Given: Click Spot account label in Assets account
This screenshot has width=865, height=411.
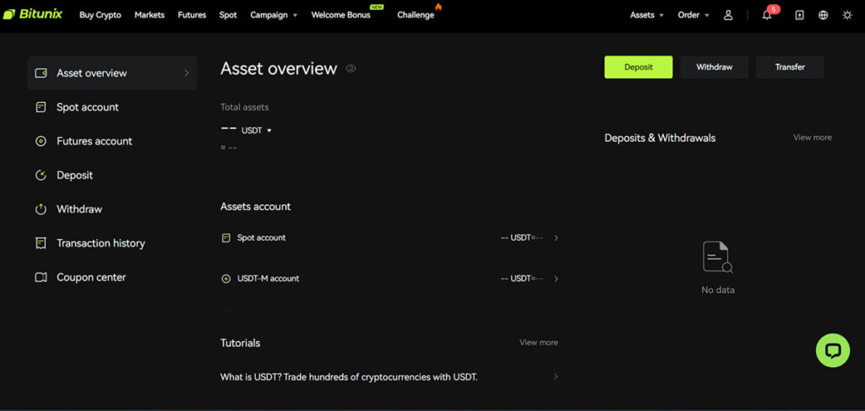Looking at the screenshot, I should point(262,238).
